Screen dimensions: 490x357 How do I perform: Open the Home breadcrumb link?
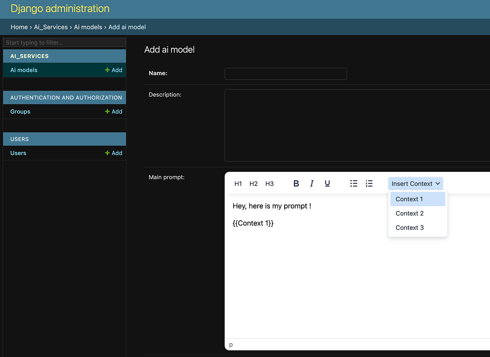[19, 27]
